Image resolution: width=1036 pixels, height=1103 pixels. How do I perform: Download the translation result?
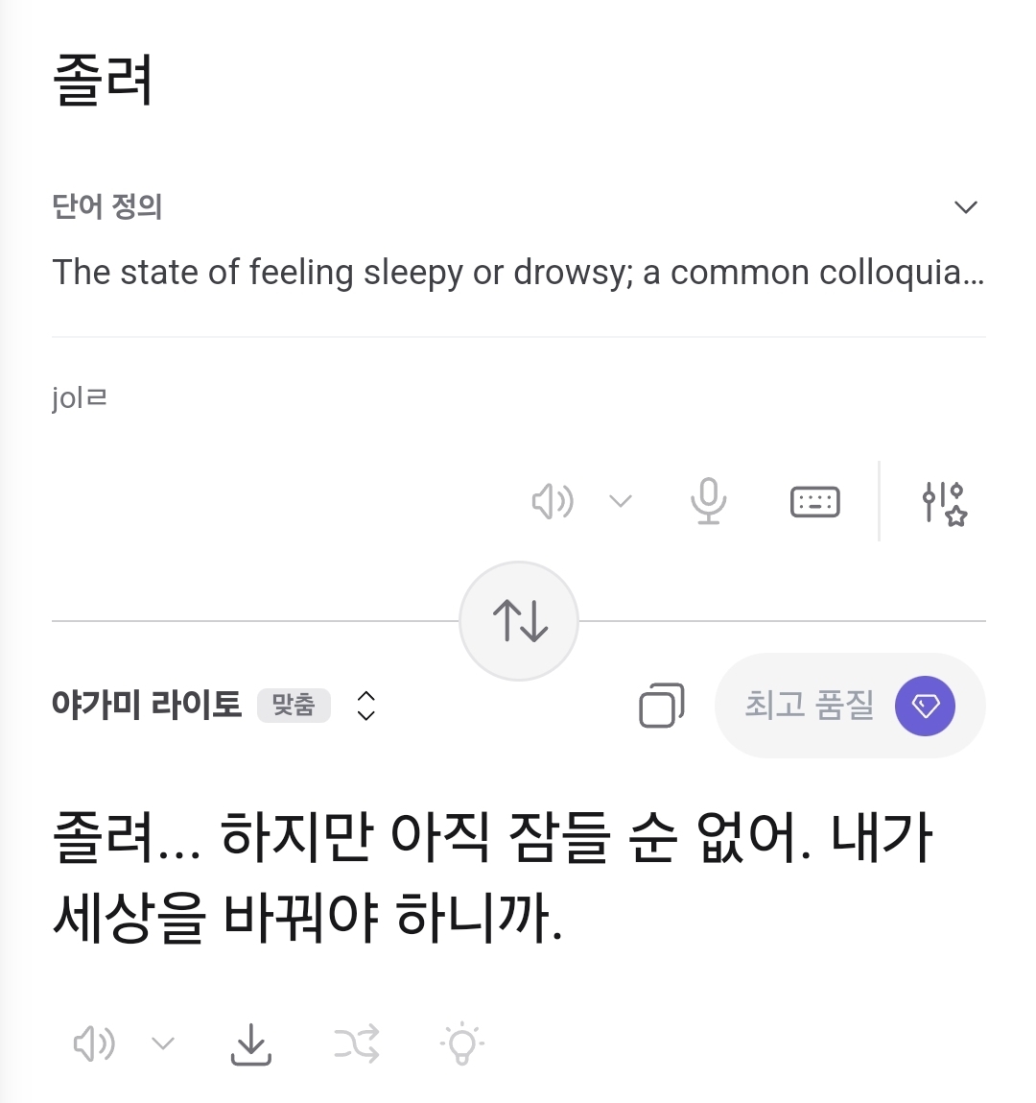(251, 1043)
